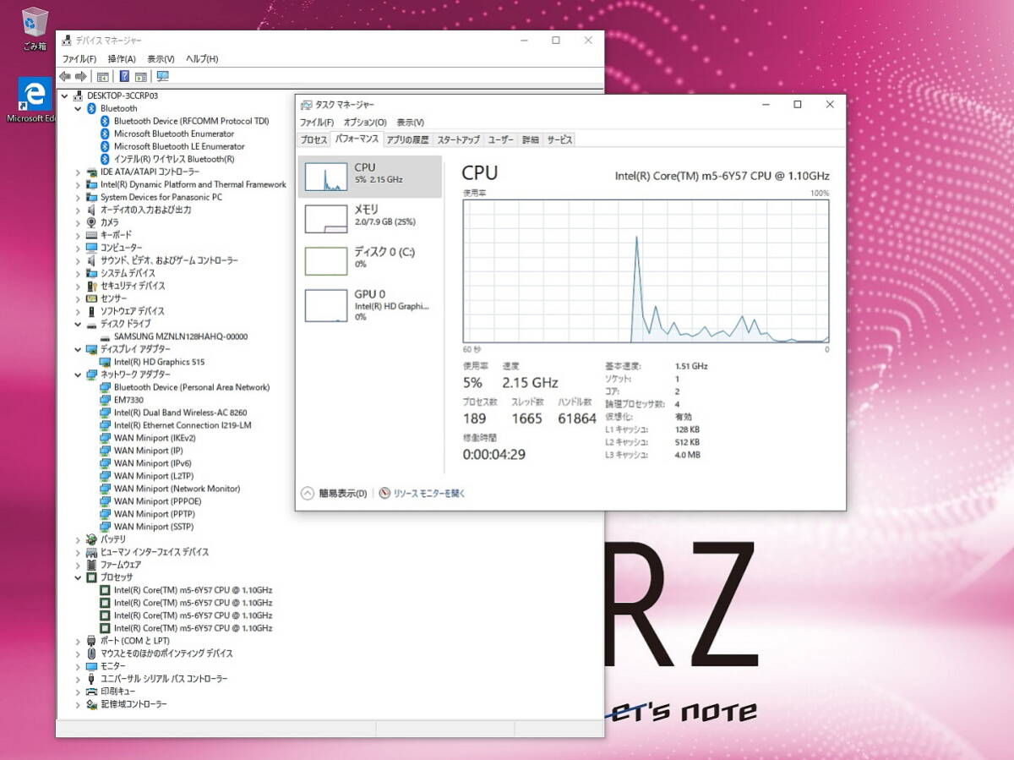Select Intel(R) HD Graphics 515 adapter
Viewport: 1014px width, 760px height.
point(159,362)
